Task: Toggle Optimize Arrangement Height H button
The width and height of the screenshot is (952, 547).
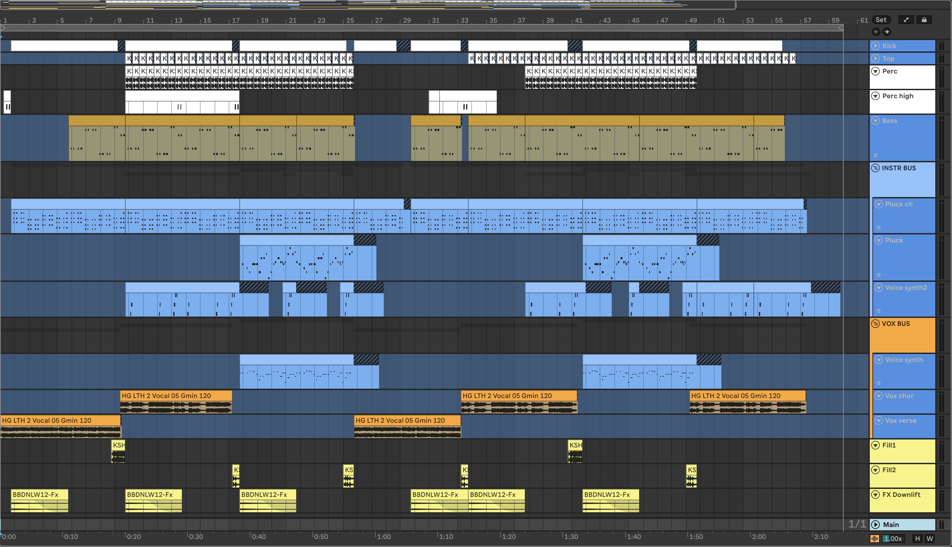Action: click(x=918, y=538)
